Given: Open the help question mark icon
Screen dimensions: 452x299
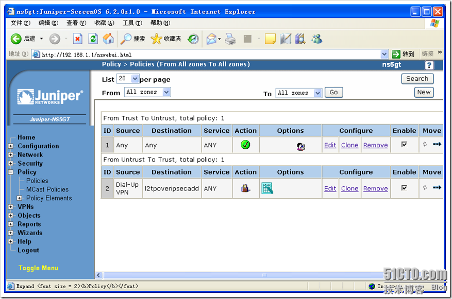Looking at the screenshot, I should click(429, 65).
